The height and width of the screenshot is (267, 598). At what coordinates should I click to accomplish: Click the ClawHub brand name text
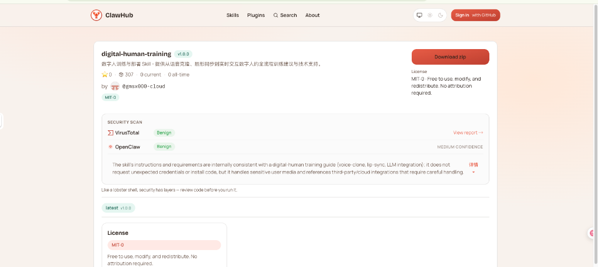coord(119,15)
